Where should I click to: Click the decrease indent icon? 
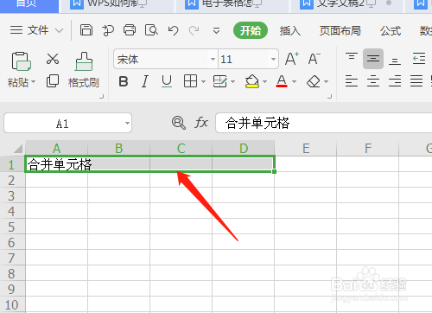pos(419,59)
